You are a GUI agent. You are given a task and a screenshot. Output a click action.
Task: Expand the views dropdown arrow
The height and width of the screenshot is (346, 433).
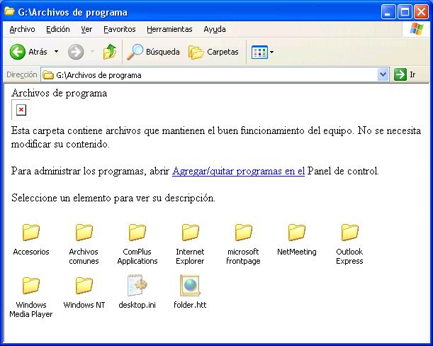pos(271,52)
